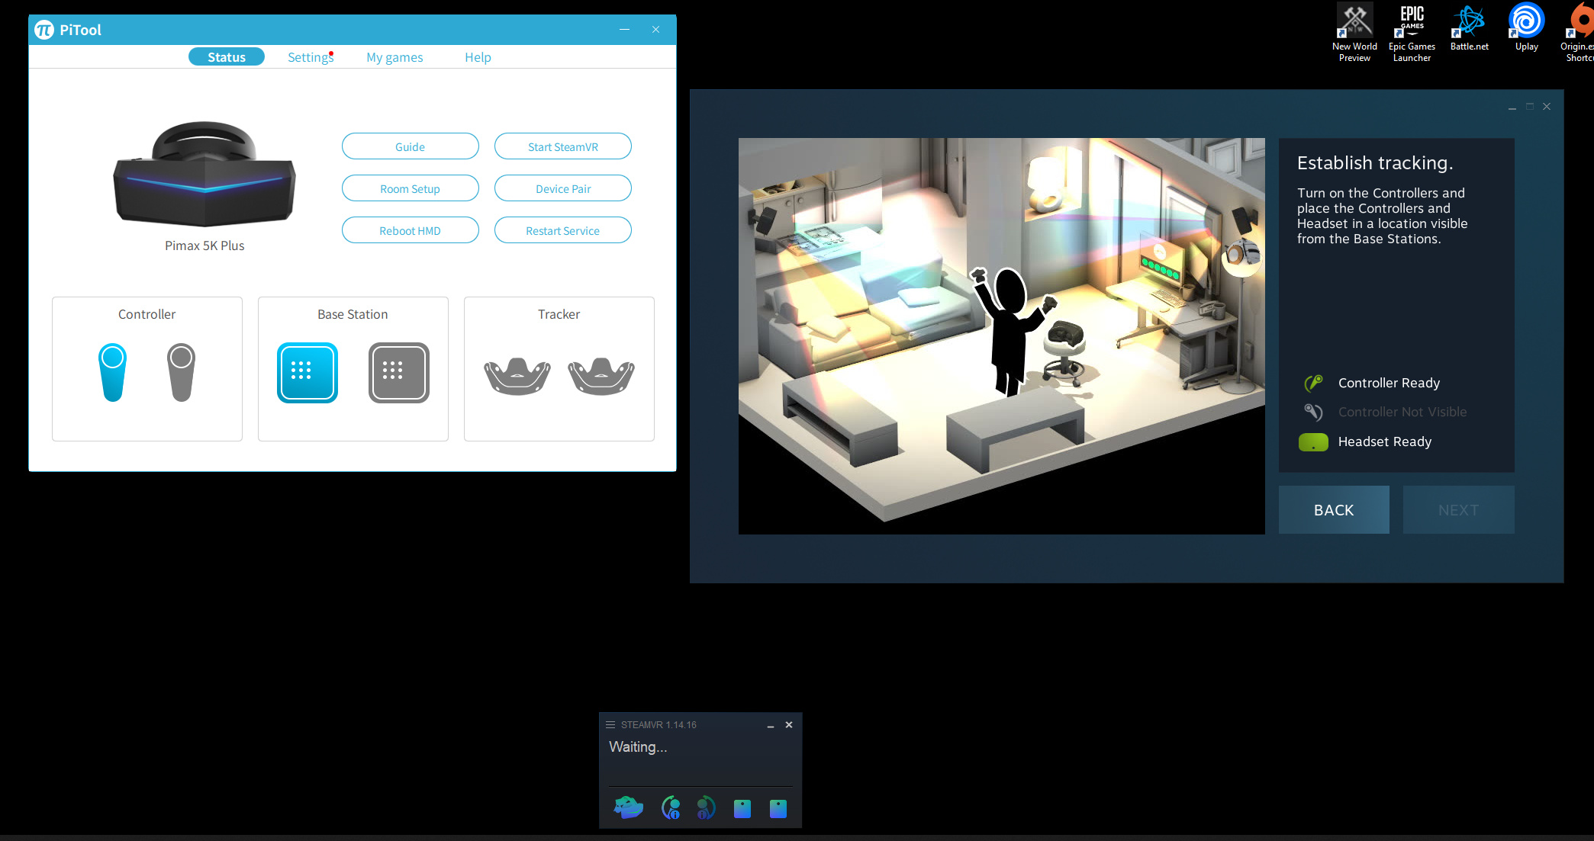Open the SteamVR hamburger menu
Image resolution: width=1594 pixels, height=841 pixels.
click(x=610, y=724)
